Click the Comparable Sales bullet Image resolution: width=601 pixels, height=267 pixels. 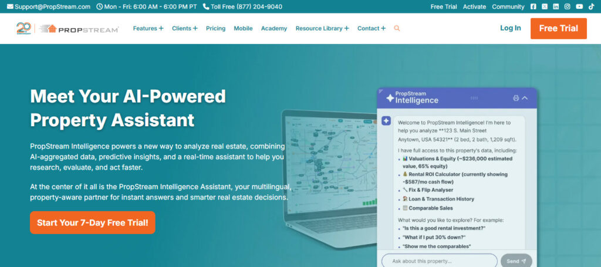427,208
